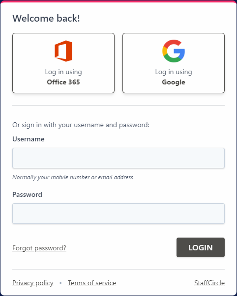Screen dimensions: 237x296
Task: Click the Password field label
Action: point(27,194)
